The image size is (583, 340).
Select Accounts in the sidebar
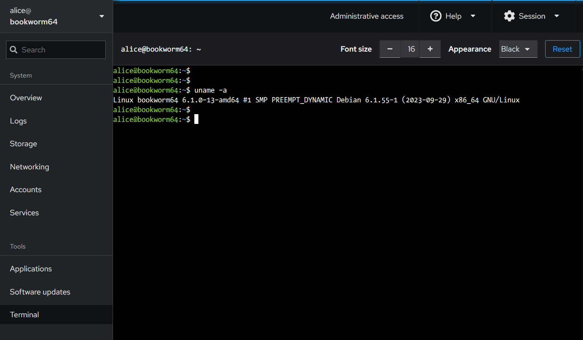26,190
